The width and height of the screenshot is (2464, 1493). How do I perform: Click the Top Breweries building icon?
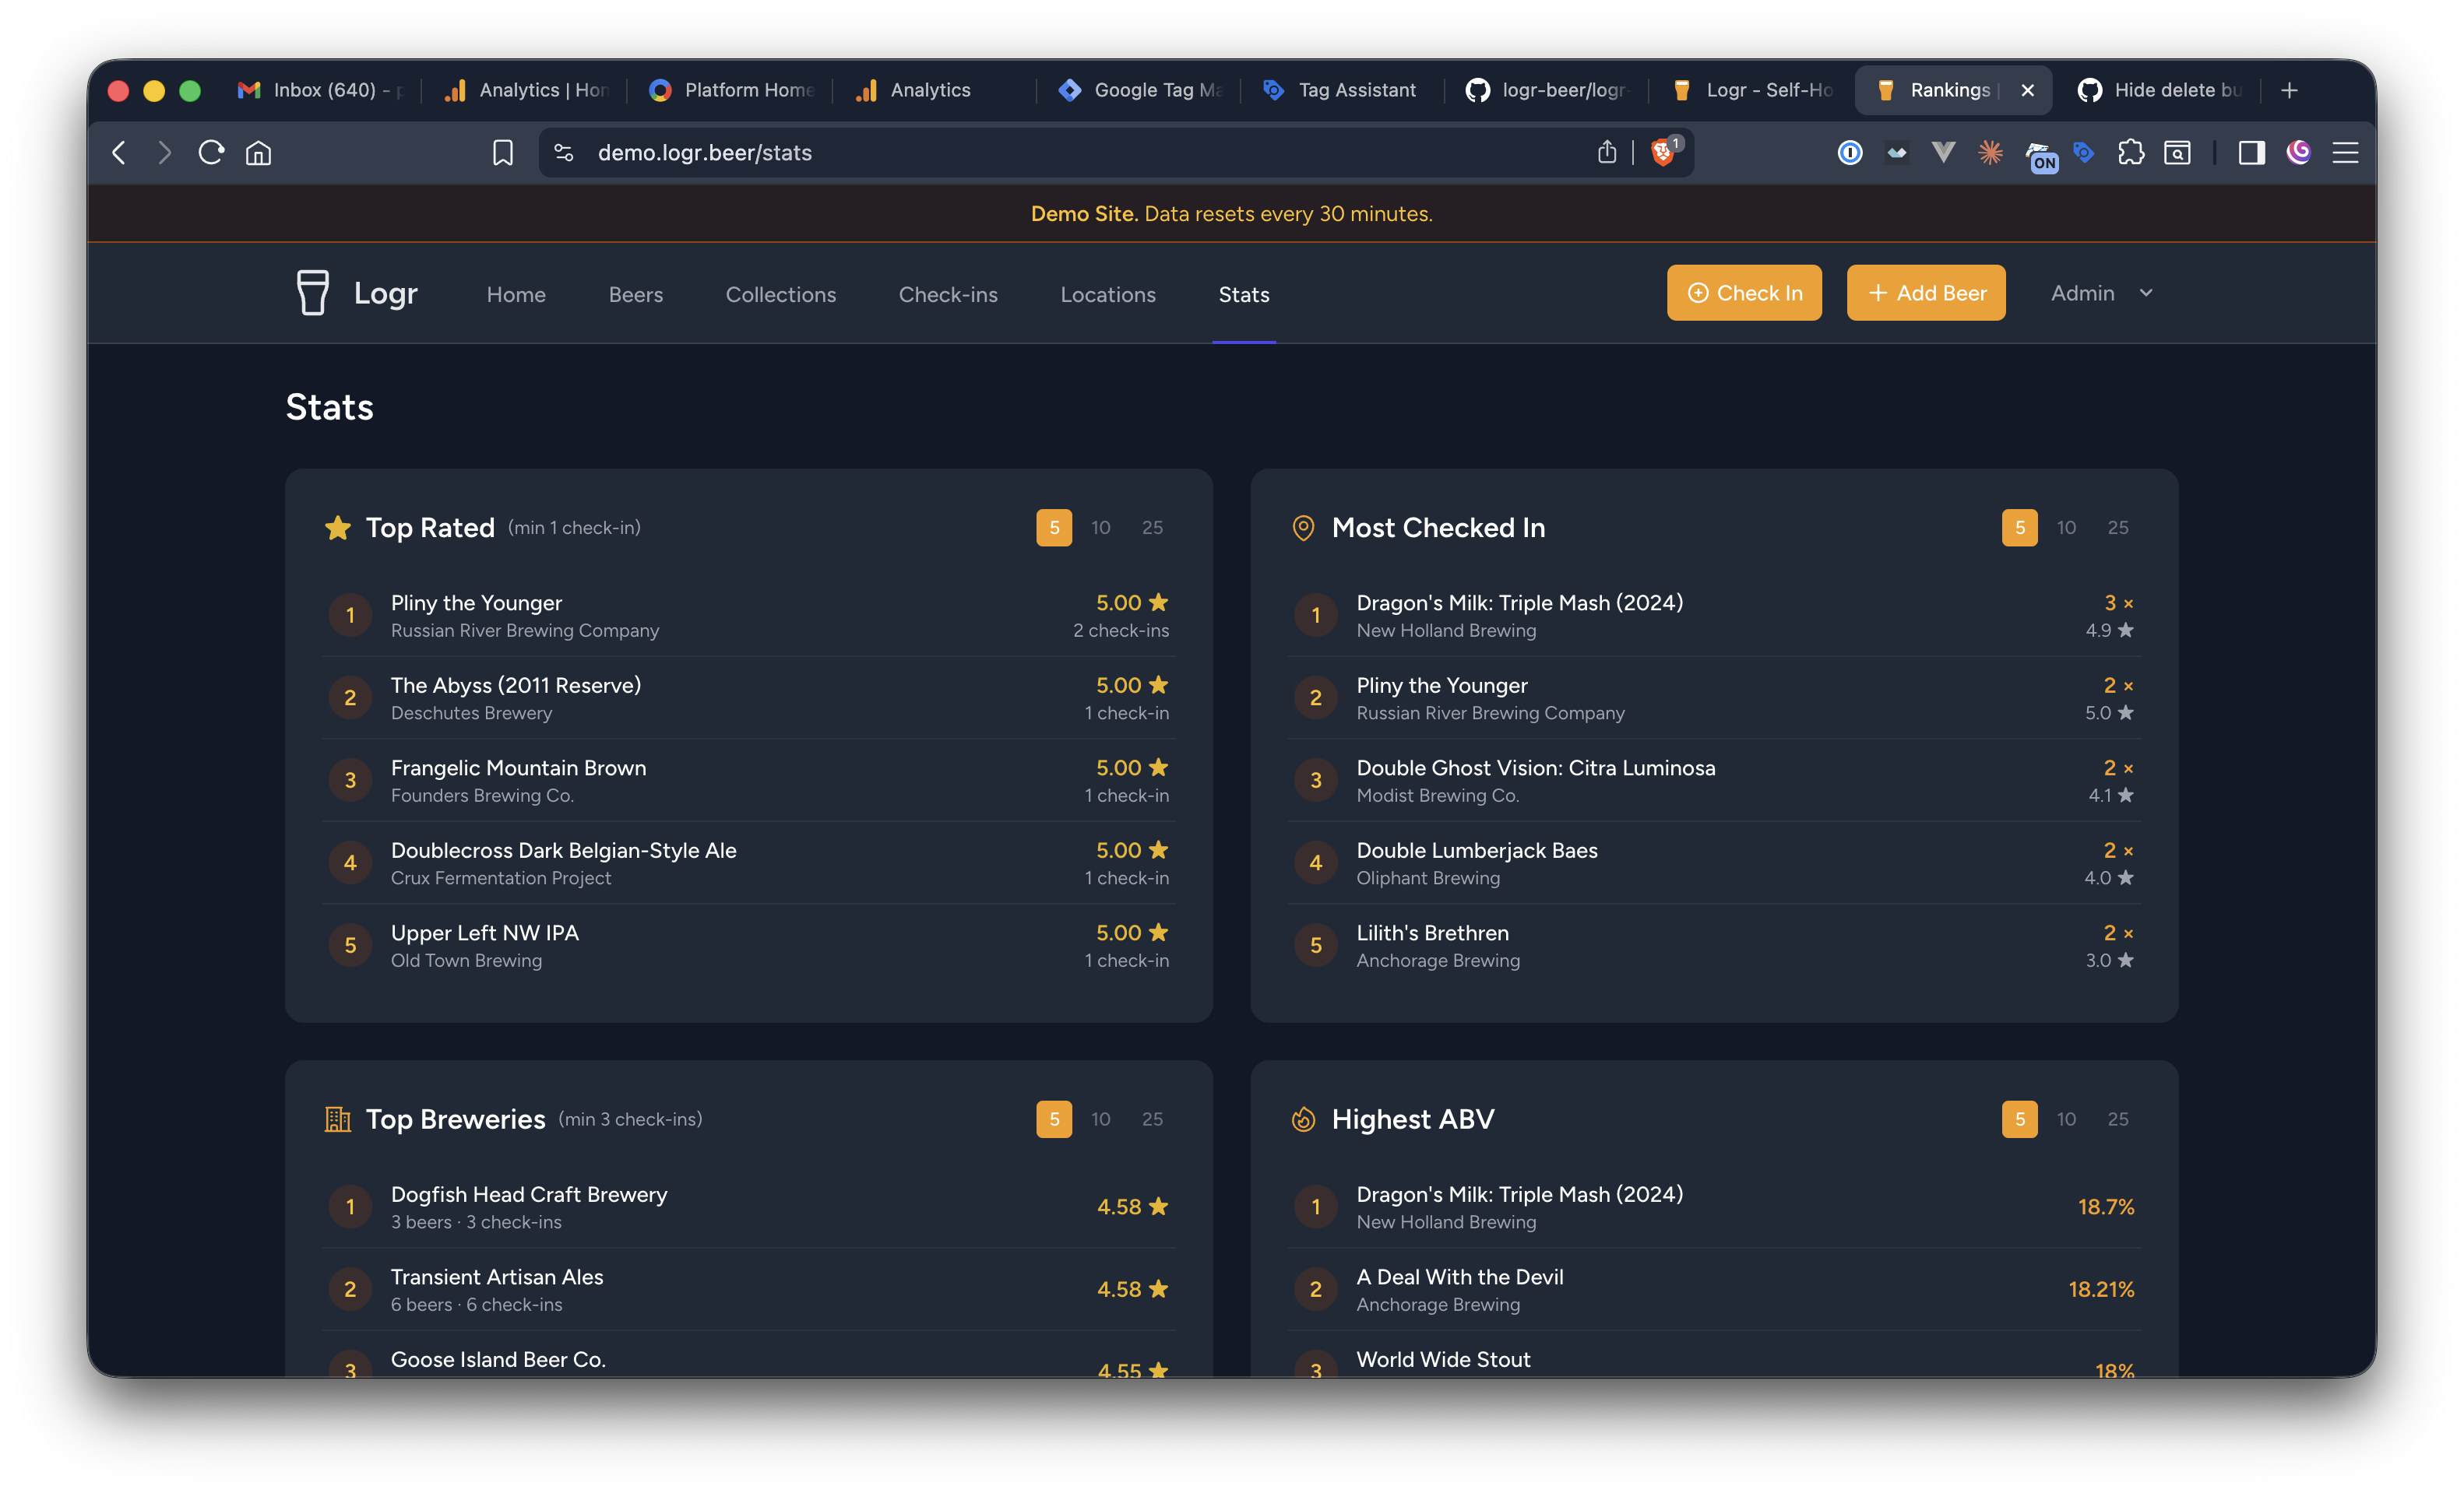tap(337, 1119)
